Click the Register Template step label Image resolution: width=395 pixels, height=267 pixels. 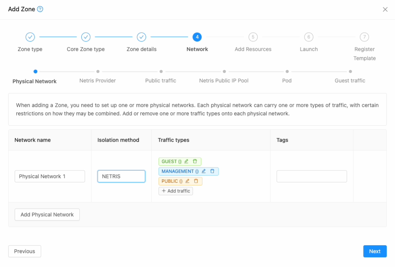[x=364, y=54]
